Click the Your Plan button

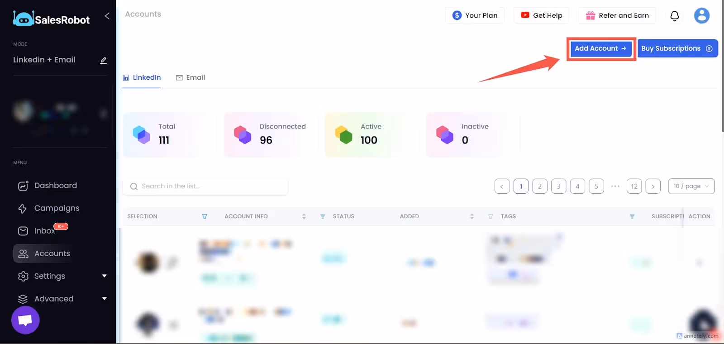click(x=475, y=15)
